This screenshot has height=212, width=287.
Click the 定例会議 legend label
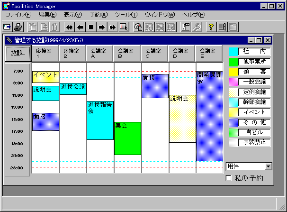(254, 92)
